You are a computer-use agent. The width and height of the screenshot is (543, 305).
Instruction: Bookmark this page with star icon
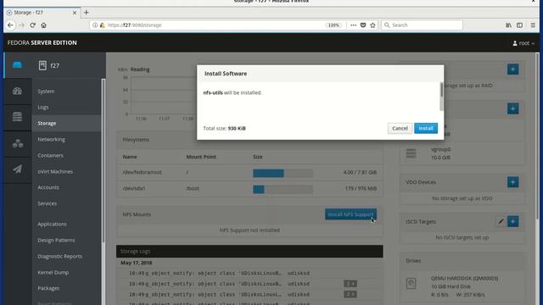(372, 25)
